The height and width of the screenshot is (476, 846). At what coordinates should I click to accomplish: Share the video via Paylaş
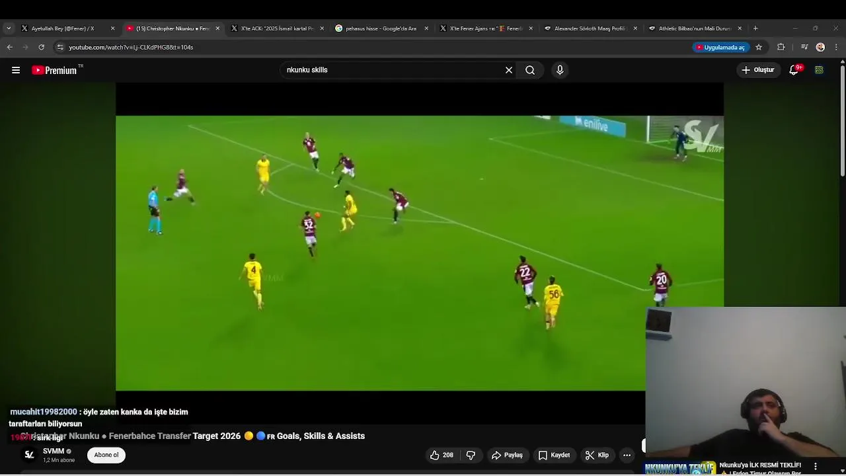coord(507,455)
